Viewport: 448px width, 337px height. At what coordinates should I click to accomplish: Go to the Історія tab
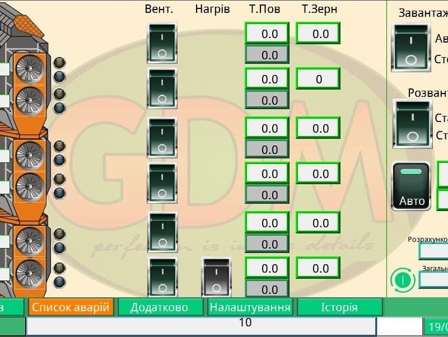(339, 307)
